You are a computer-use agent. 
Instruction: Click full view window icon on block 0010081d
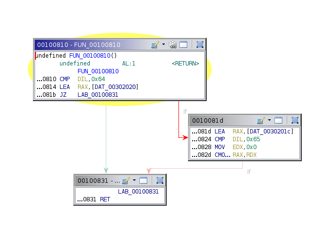click(x=278, y=120)
